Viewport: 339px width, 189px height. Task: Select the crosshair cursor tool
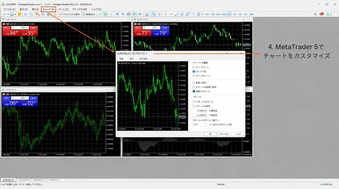click(x=159, y=14)
